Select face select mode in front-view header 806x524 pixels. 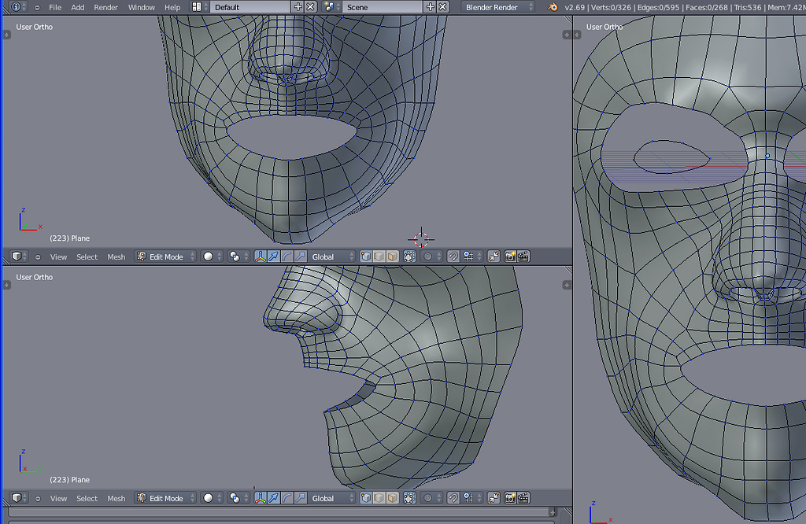tap(393, 256)
